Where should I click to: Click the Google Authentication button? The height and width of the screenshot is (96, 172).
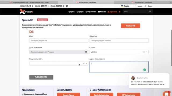pyautogui.click(x=102, y=94)
